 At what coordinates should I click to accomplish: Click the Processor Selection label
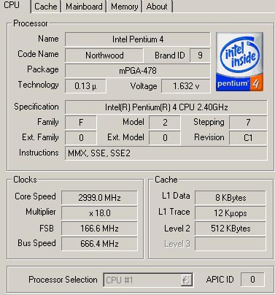[x=63, y=280]
